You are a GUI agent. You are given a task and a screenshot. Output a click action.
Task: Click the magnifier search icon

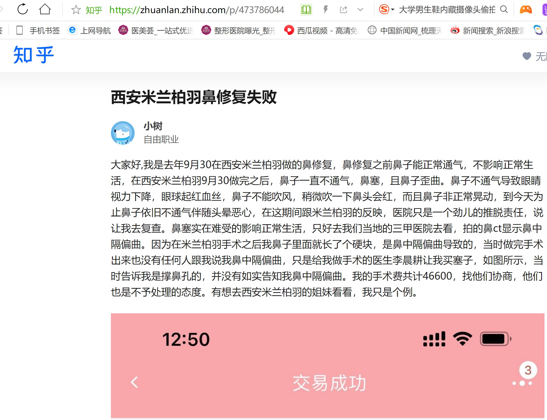click(x=504, y=9)
